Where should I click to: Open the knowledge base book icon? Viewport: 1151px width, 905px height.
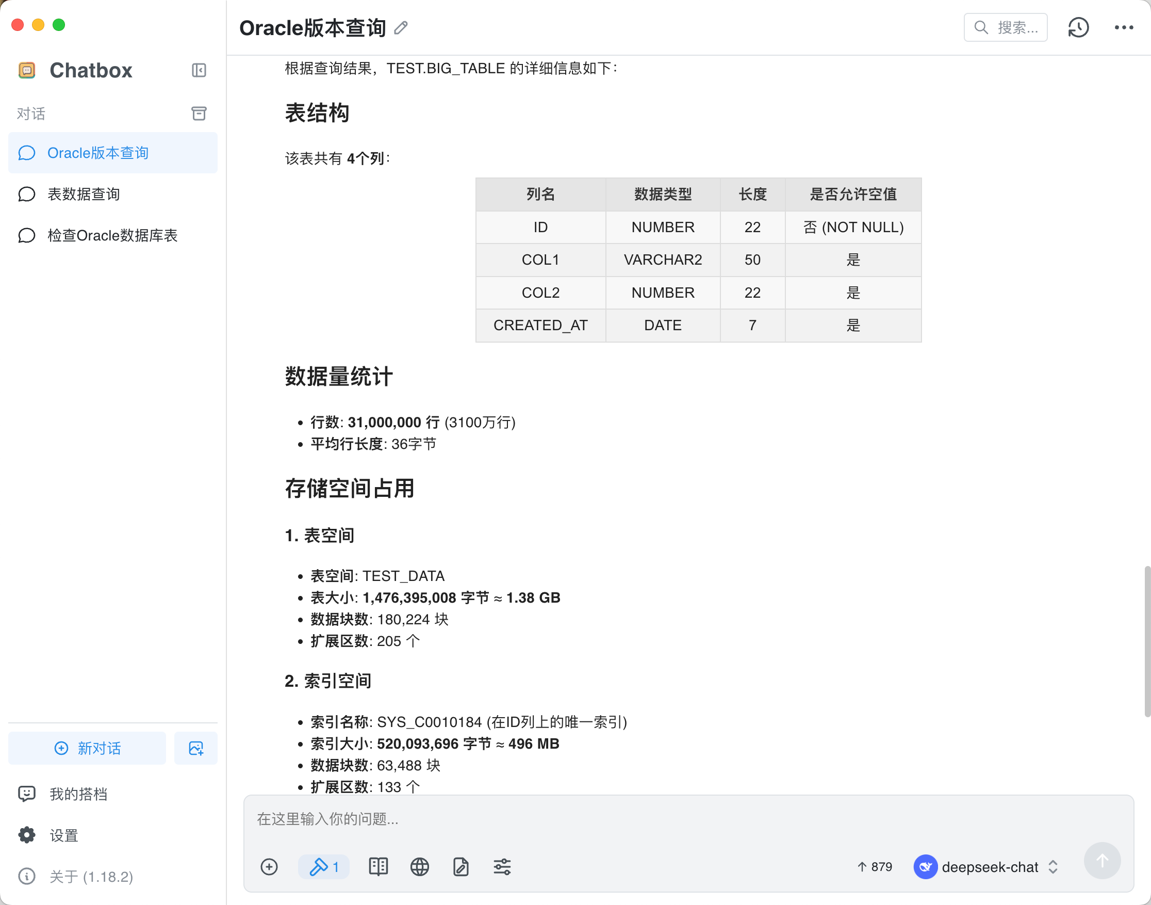(378, 867)
